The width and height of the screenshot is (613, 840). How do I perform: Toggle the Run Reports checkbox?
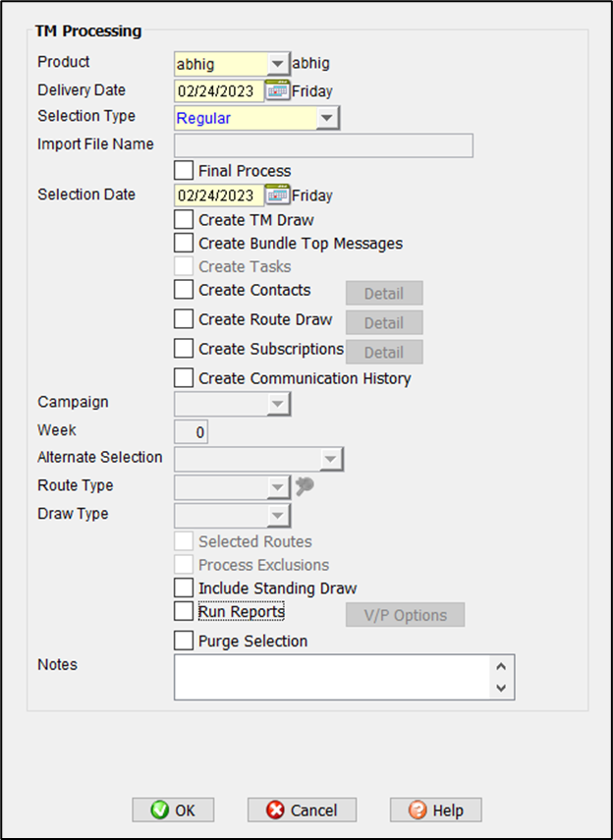pyautogui.click(x=184, y=611)
